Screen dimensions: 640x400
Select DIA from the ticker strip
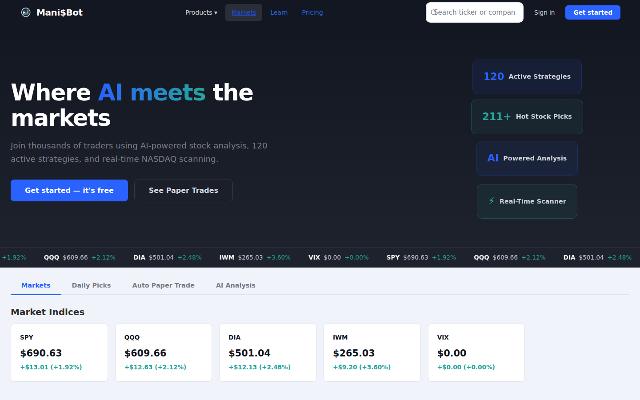139,257
